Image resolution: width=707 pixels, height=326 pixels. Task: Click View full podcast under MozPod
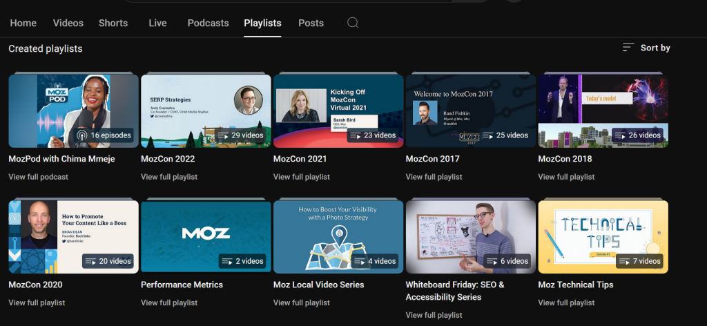39,177
